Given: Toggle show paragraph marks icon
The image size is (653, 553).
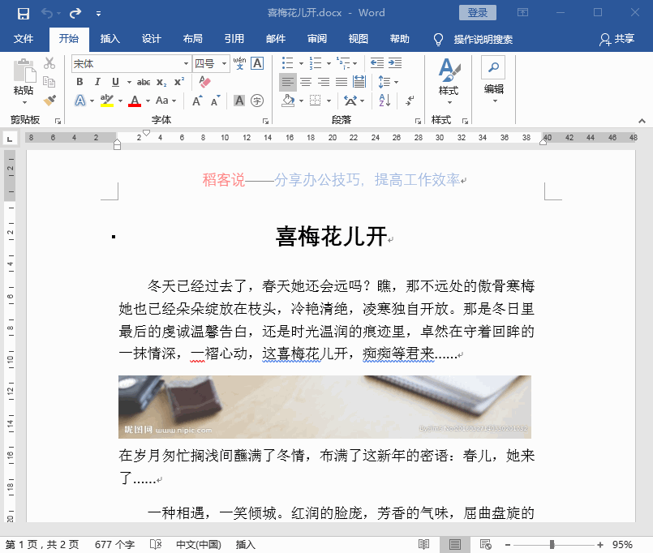Looking at the screenshot, I should (410, 101).
